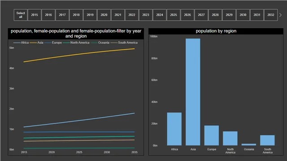Click the '2035' x-axis label
287x161 pixels.
pyautogui.click(x=135, y=152)
